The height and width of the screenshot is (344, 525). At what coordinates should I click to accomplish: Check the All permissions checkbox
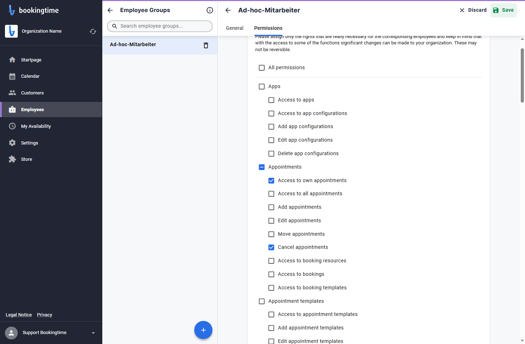click(262, 68)
